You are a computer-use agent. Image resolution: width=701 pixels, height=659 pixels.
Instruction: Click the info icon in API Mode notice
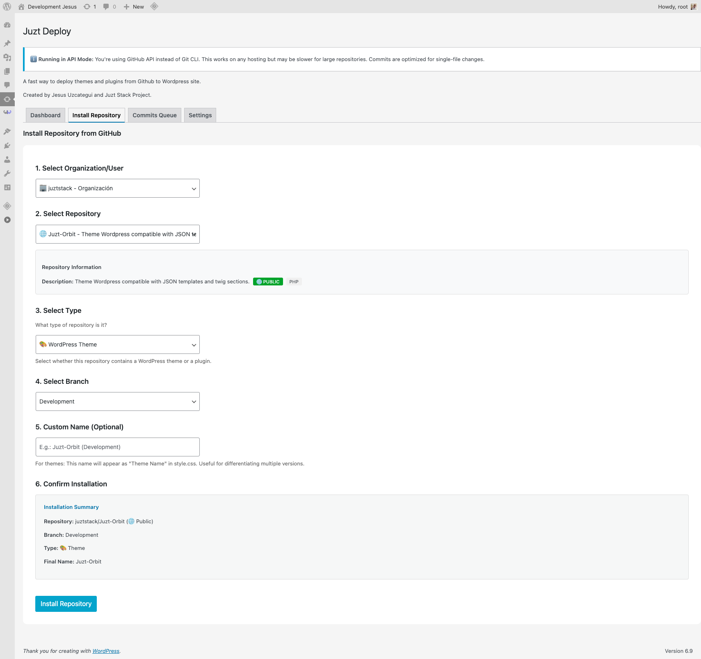(x=34, y=59)
